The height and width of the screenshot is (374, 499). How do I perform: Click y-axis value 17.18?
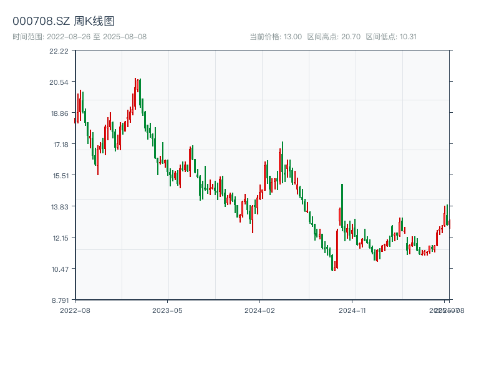point(61,145)
